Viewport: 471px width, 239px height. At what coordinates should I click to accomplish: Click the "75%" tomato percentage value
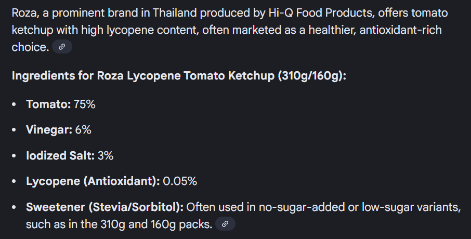tap(85, 104)
